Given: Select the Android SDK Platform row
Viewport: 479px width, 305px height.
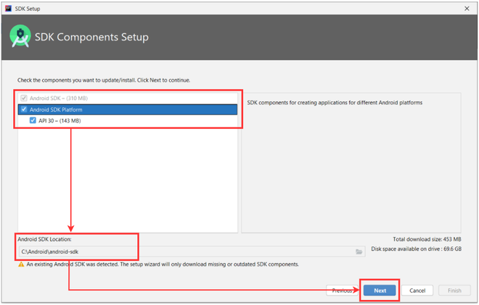Looking at the screenshot, I should tap(128, 109).
